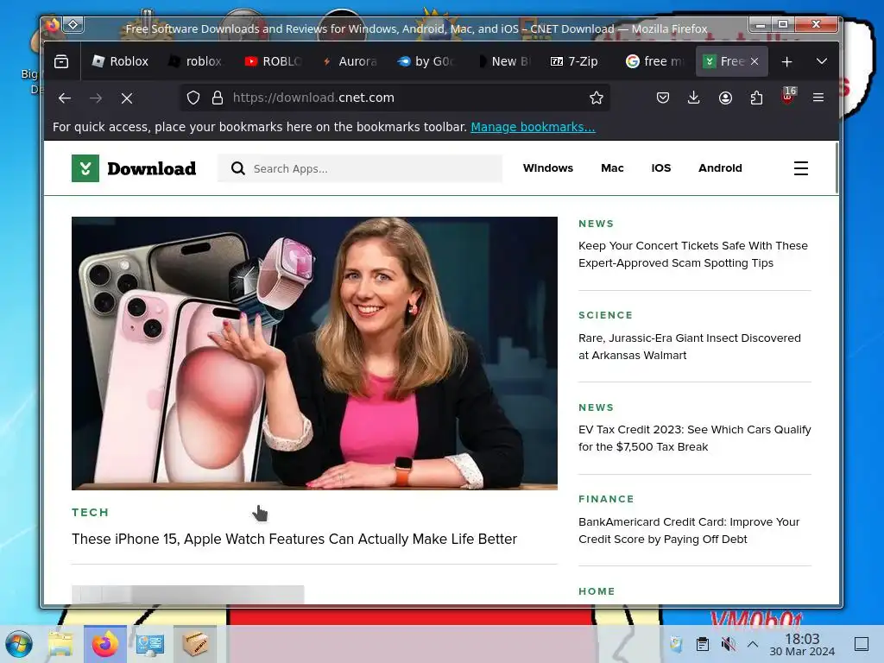Open Jurassic-Era Giant Insect article

tap(690, 347)
